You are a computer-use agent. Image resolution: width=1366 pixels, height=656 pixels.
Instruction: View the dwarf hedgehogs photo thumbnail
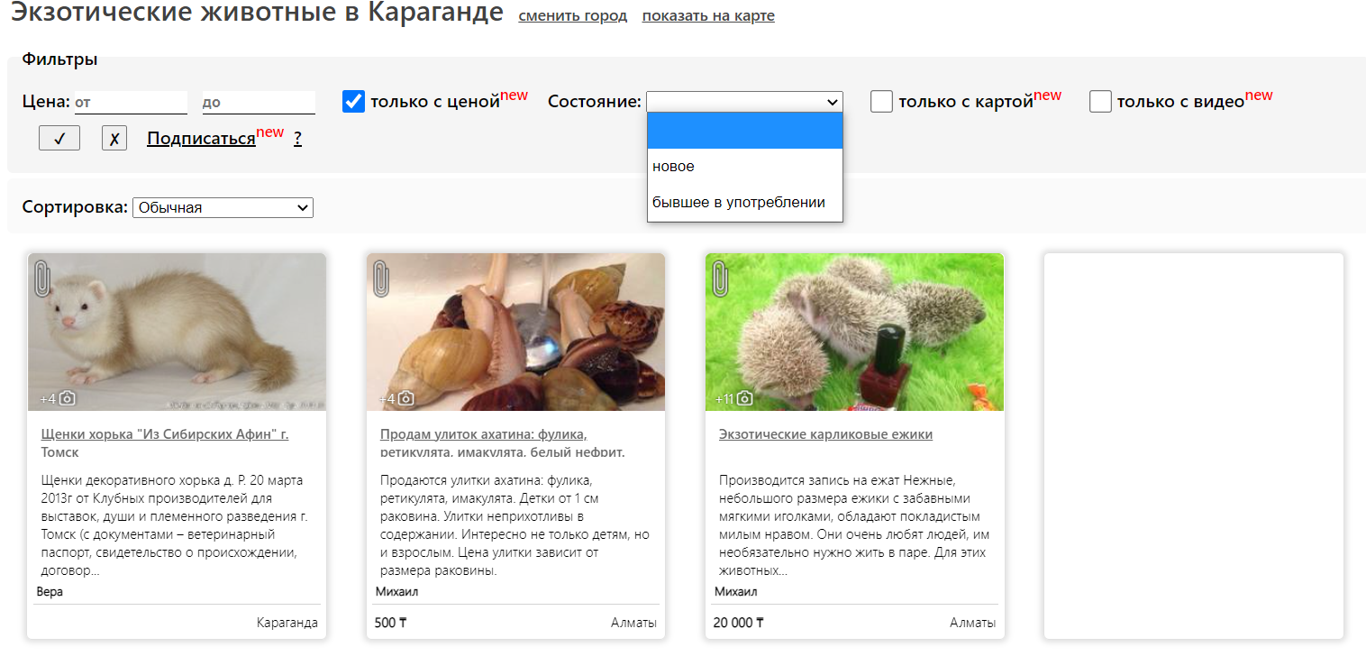pyautogui.click(x=854, y=332)
